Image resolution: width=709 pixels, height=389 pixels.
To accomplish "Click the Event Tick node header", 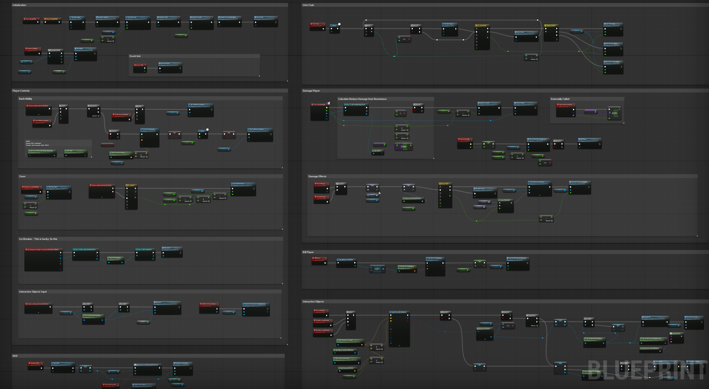I will pyautogui.click(x=140, y=65).
